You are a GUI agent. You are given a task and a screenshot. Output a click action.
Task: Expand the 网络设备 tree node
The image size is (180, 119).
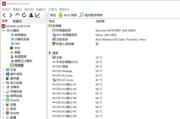coord(3,96)
